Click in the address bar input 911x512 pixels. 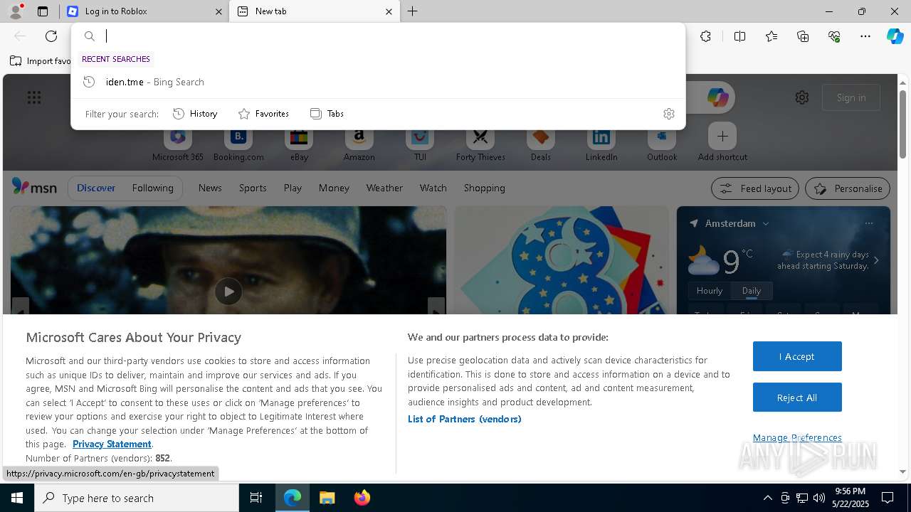391,36
